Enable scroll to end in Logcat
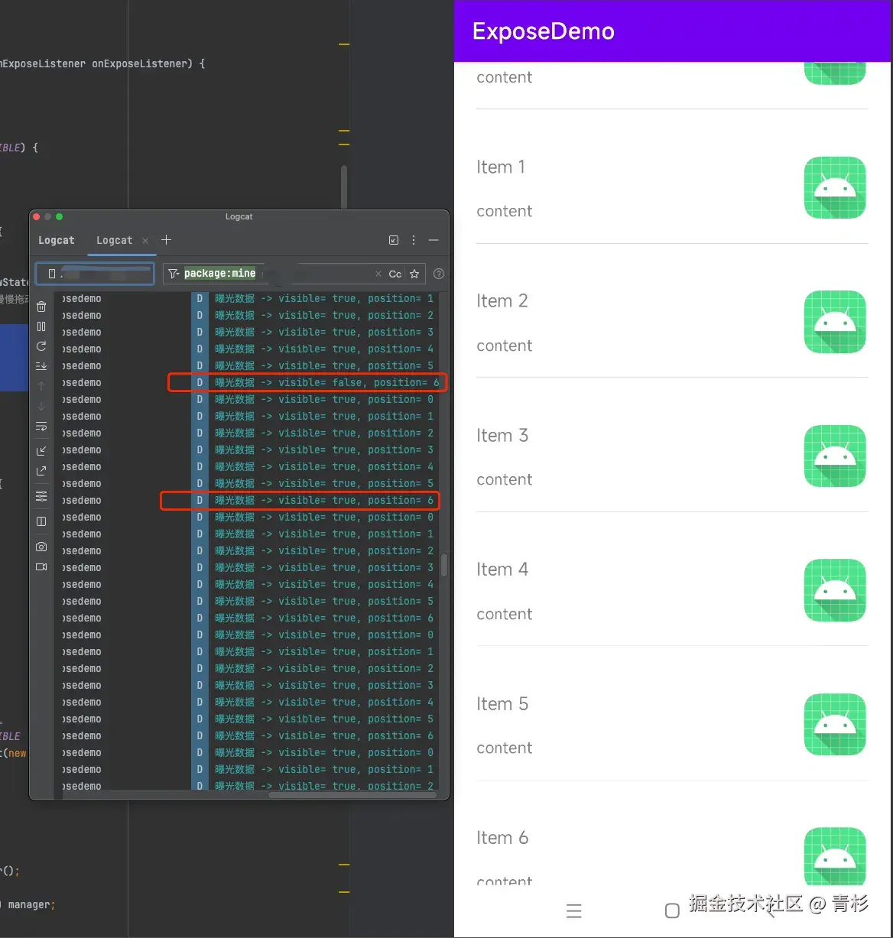 tap(41, 366)
